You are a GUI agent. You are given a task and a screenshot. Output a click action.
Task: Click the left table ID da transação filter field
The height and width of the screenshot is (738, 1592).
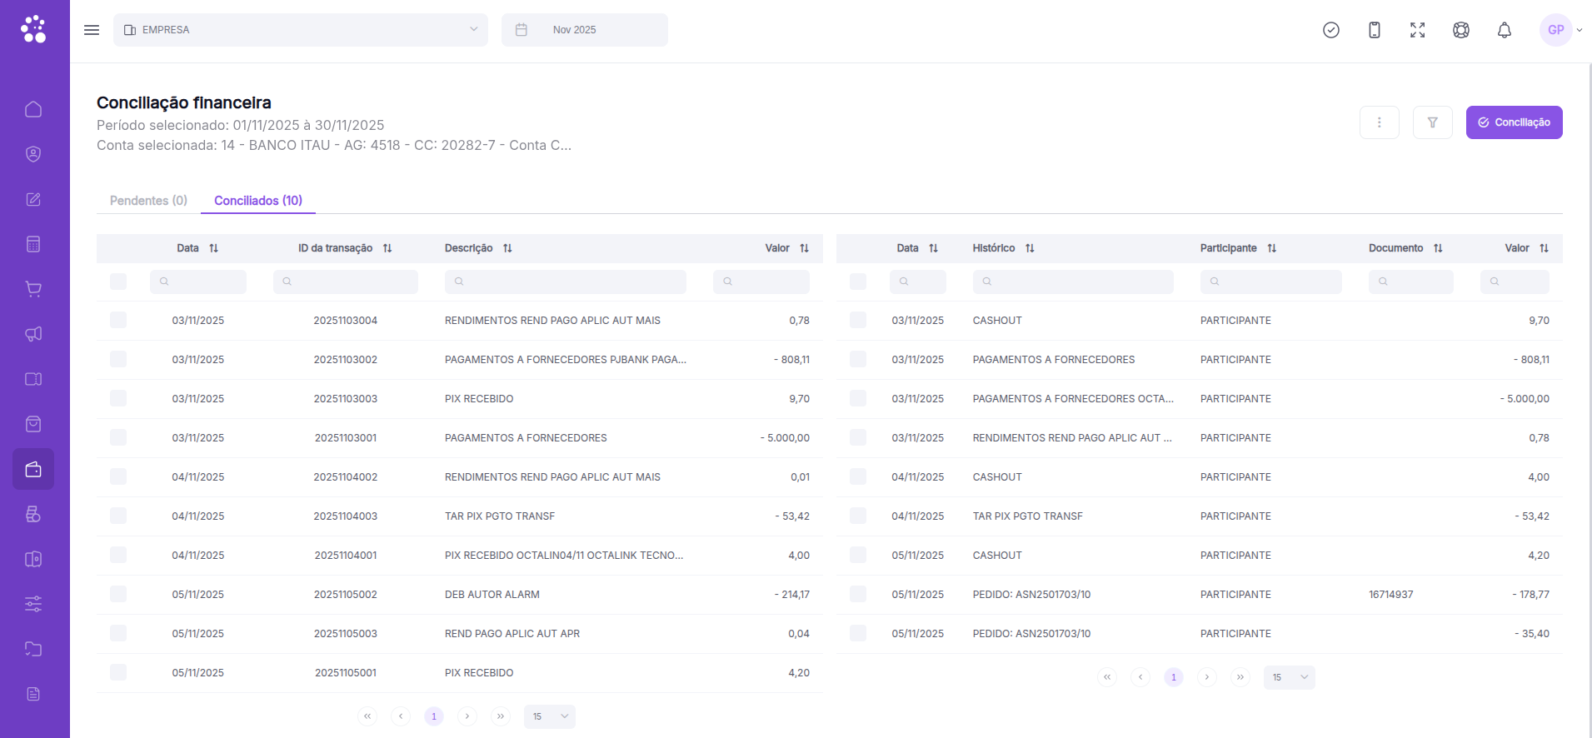coord(346,282)
